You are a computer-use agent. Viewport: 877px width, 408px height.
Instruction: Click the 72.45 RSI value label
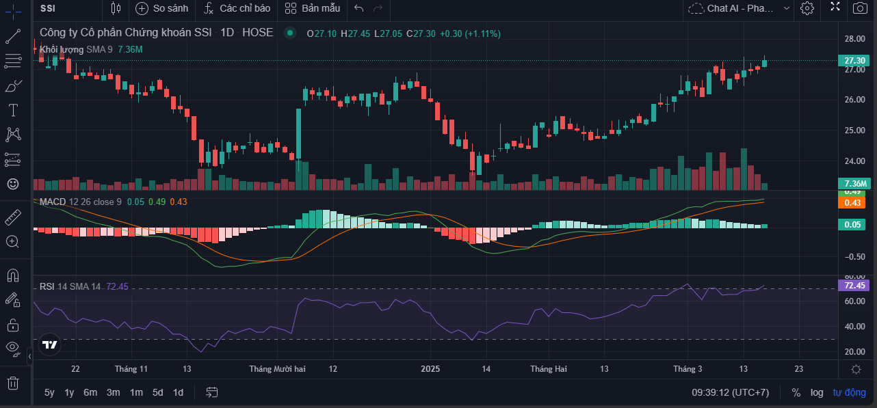click(x=855, y=286)
